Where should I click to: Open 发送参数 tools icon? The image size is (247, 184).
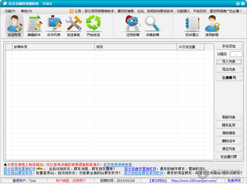click(74, 26)
